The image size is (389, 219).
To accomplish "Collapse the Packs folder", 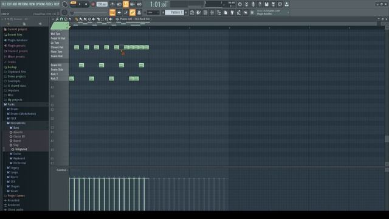I will (9, 105).
